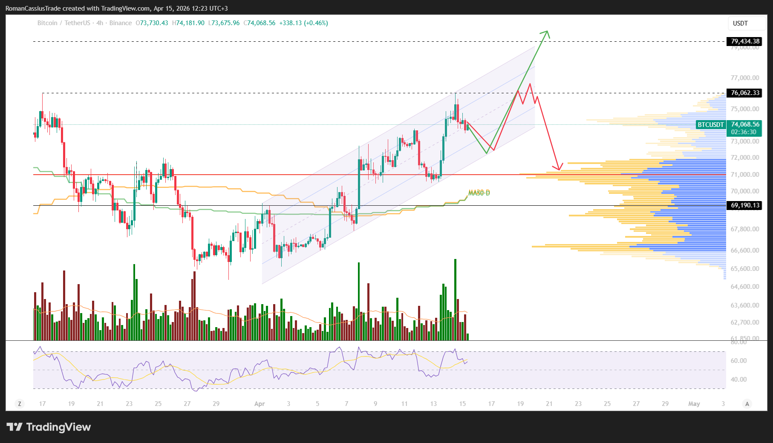Click the change value +338.13 (+0.46%)
The width and height of the screenshot is (773, 443).
click(303, 23)
